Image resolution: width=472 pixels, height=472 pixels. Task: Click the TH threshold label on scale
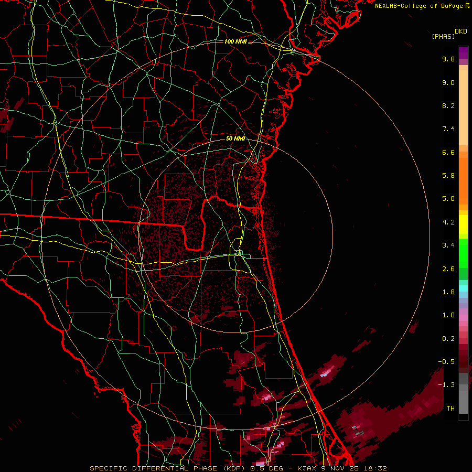[x=450, y=409]
